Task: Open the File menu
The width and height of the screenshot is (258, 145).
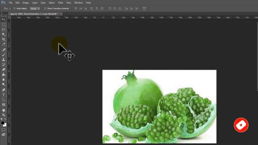Action: [10, 3]
